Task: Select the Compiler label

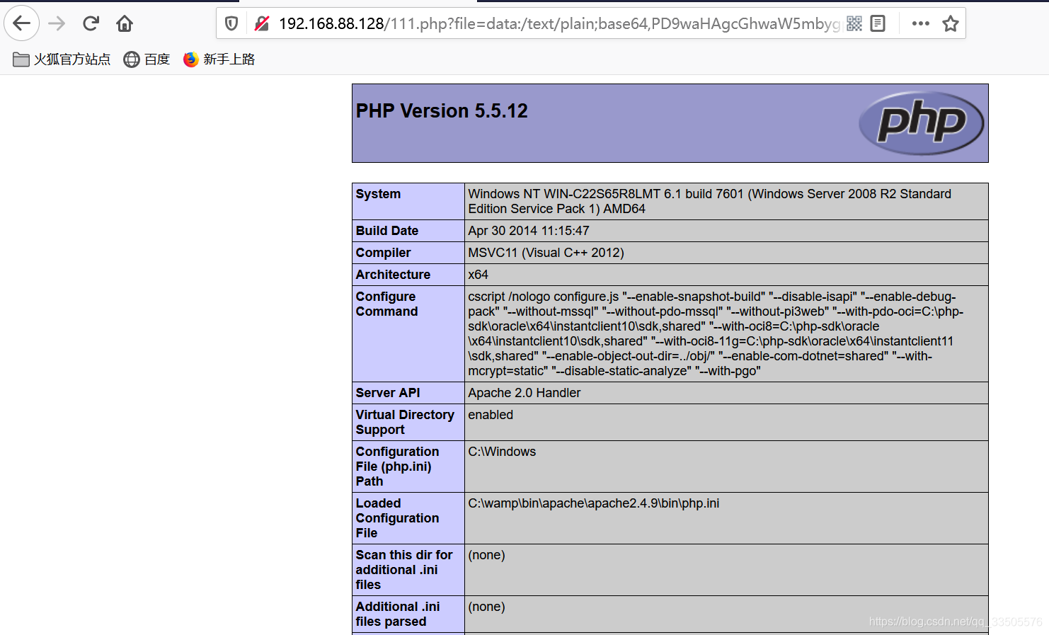Action: click(x=383, y=253)
